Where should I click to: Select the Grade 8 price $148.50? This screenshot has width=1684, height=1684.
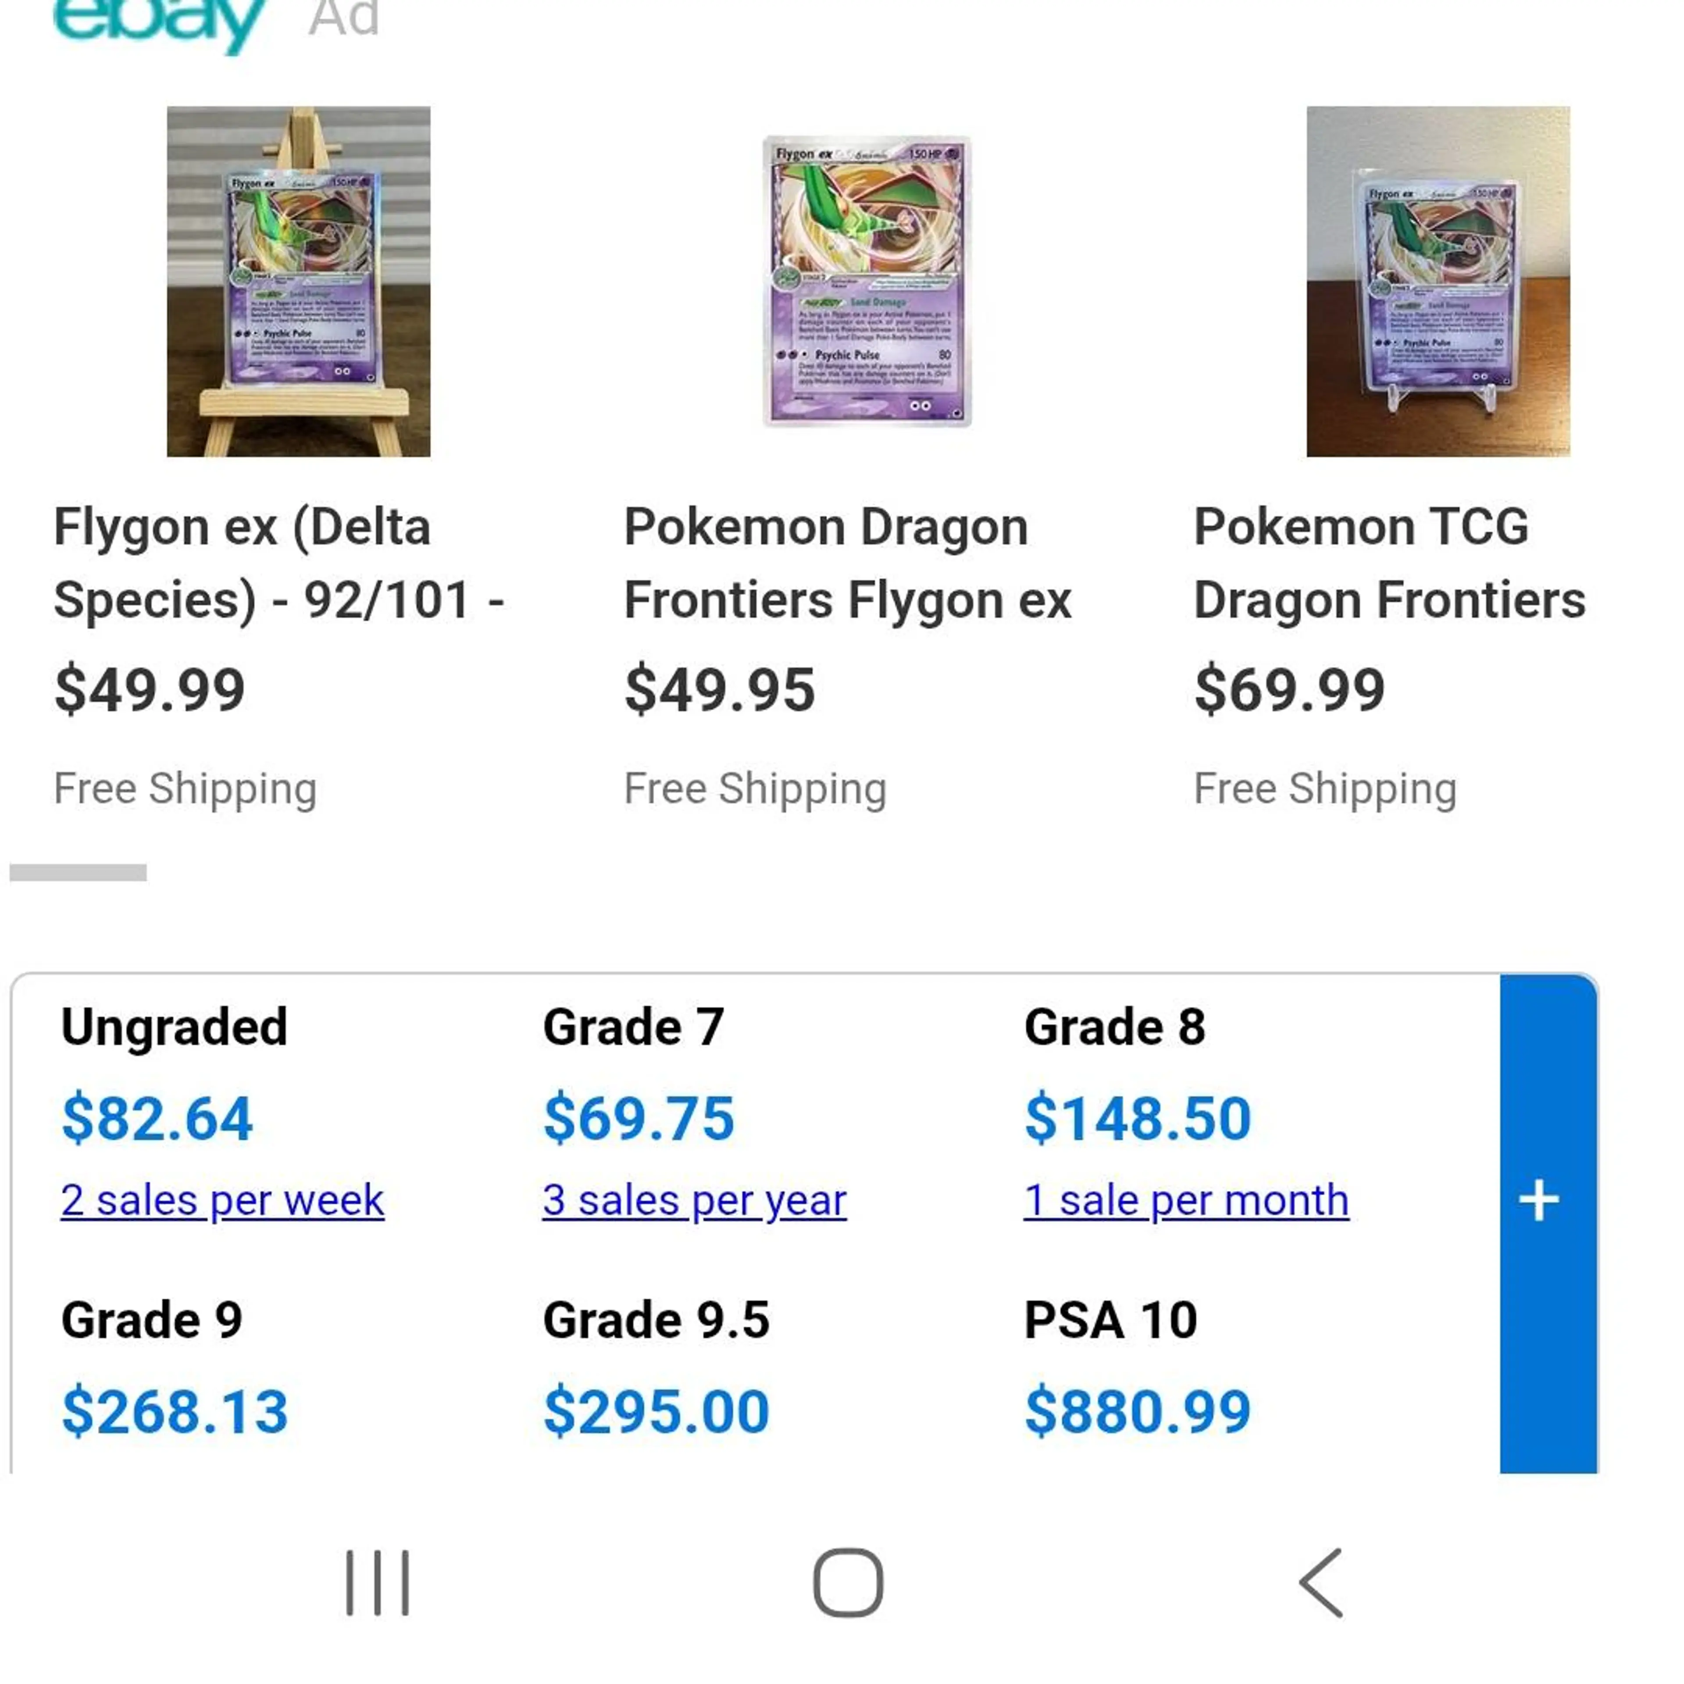point(1138,1118)
